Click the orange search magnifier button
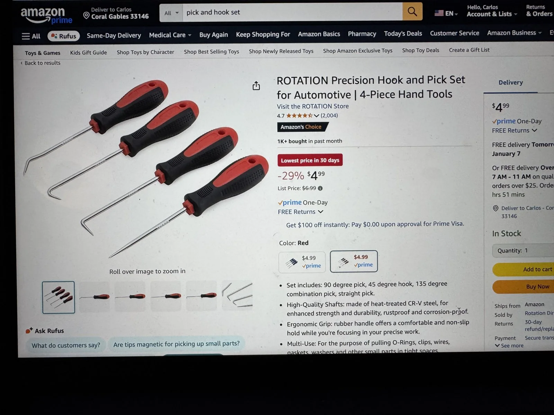 412,12
